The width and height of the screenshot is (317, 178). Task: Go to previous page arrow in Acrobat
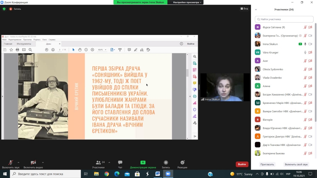pyautogui.click(x=47, y=50)
